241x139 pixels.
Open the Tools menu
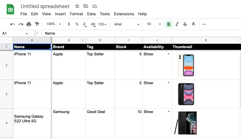(x=105, y=14)
